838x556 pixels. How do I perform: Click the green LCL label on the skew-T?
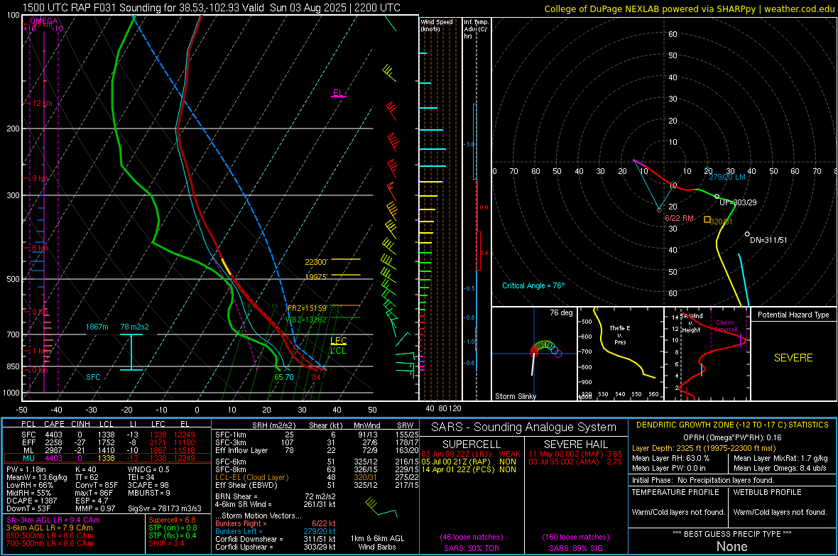coord(338,351)
